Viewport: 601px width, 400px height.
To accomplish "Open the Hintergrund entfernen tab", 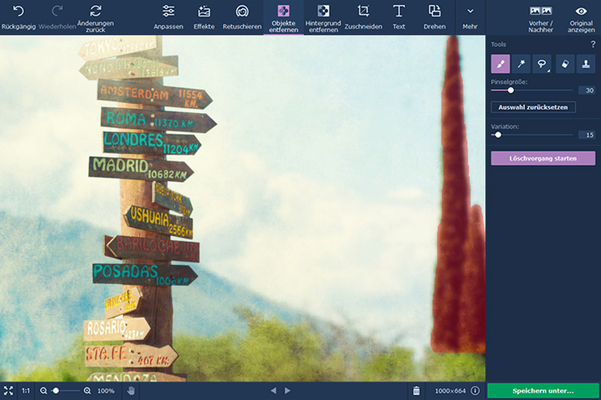I will (323, 17).
